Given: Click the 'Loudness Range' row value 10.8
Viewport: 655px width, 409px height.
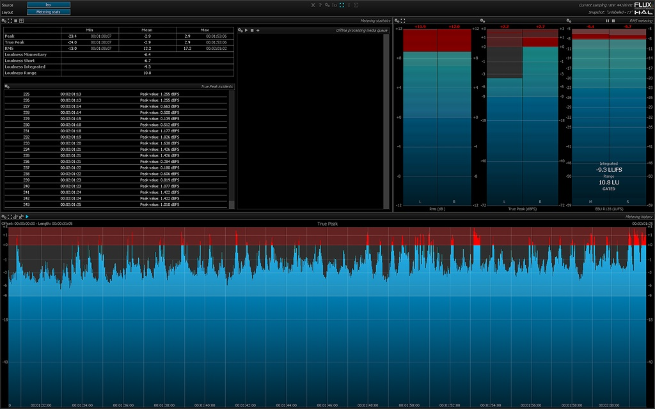Looking at the screenshot, I should [147, 73].
